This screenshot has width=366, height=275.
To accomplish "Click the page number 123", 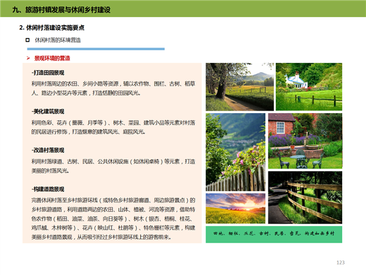I will [x=340, y=262].
